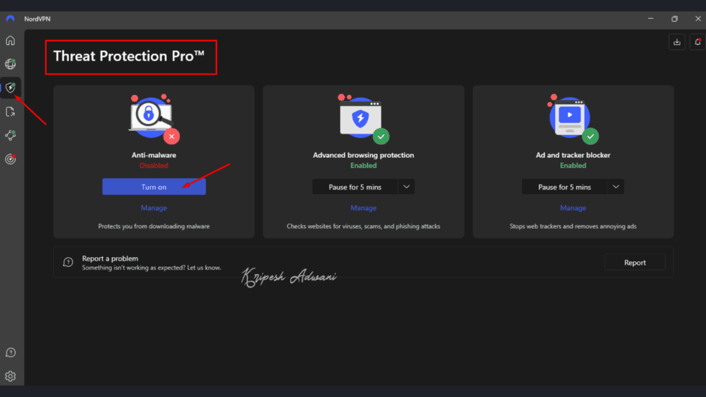This screenshot has width=706, height=397.
Task: Select the Threat Protection Pro heading
Action: coord(131,57)
